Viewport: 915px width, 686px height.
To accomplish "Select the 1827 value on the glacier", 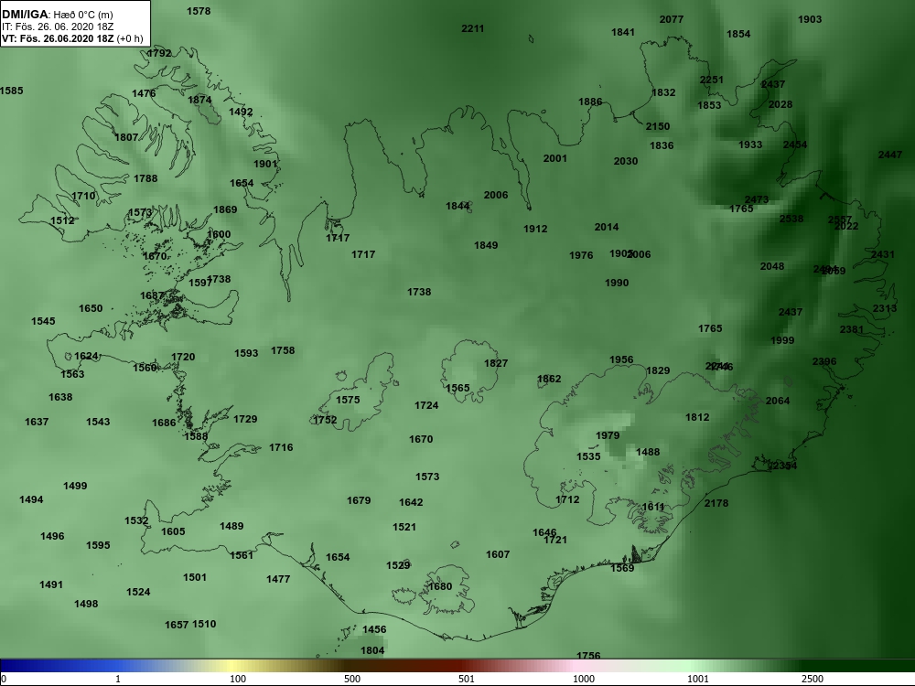I will pyautogui.click(x=496, y=363).
